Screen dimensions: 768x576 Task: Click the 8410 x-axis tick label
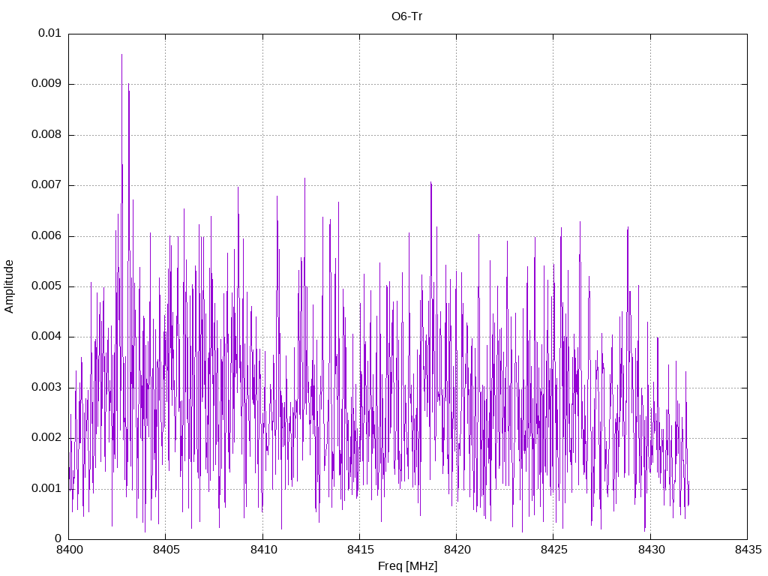[x=262, y=550]
